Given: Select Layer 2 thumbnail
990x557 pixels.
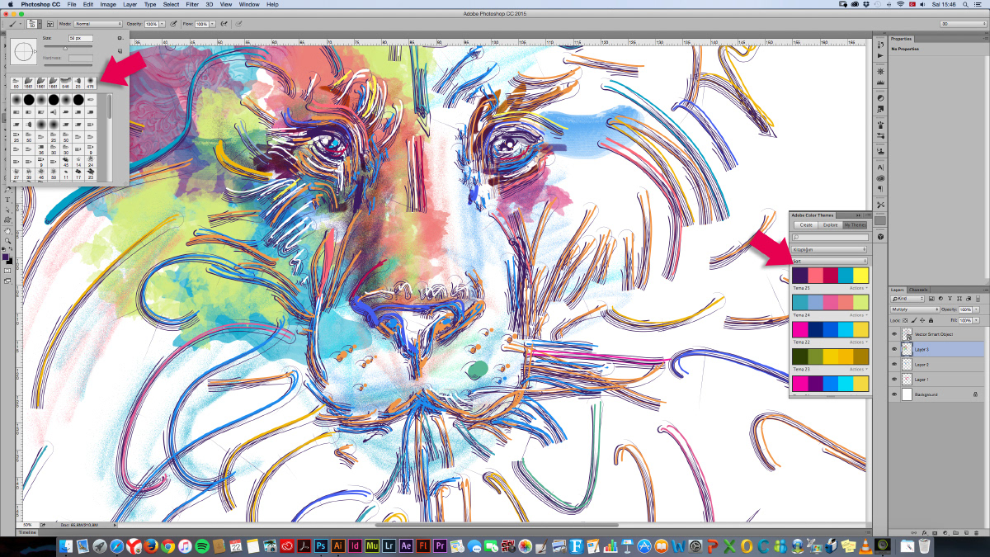Looking at the screenshot, I should click(x=907, y=364).
